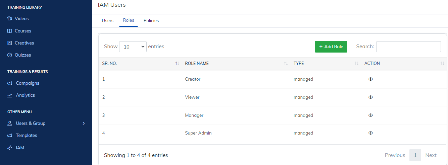
Task: View the Creator role eye icon
Action: tap(370, 79)
